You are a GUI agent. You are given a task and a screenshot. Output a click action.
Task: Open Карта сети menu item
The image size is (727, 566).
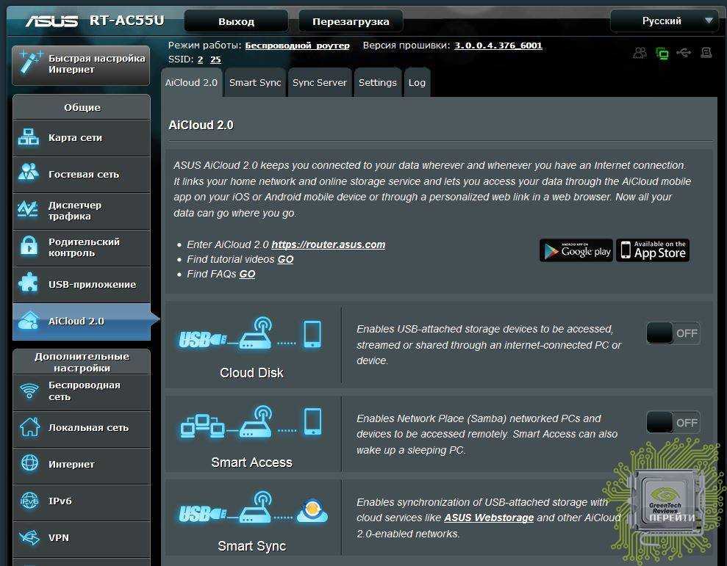pos(82,138)
